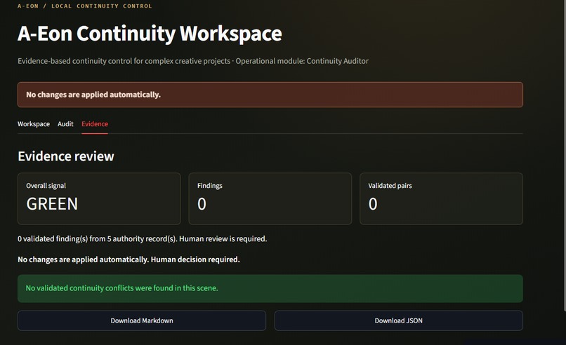Switch to the Workspace tab
The height and width of the screenshot is (345, 566).
(x=34, y=124)
